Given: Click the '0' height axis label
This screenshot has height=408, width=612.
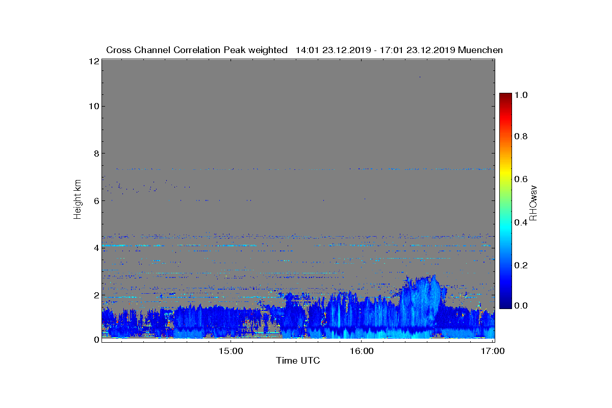Looking at the screenshot, I should pos(95,340).
